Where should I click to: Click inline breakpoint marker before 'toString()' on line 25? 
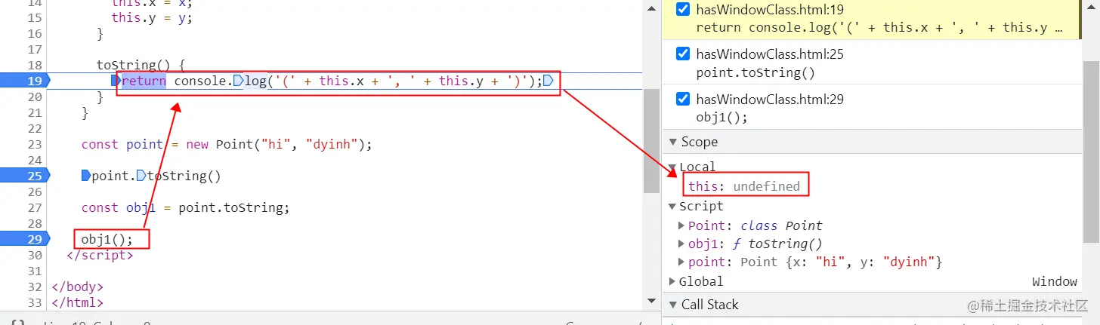pyautogui.click(x=141, y=176)
